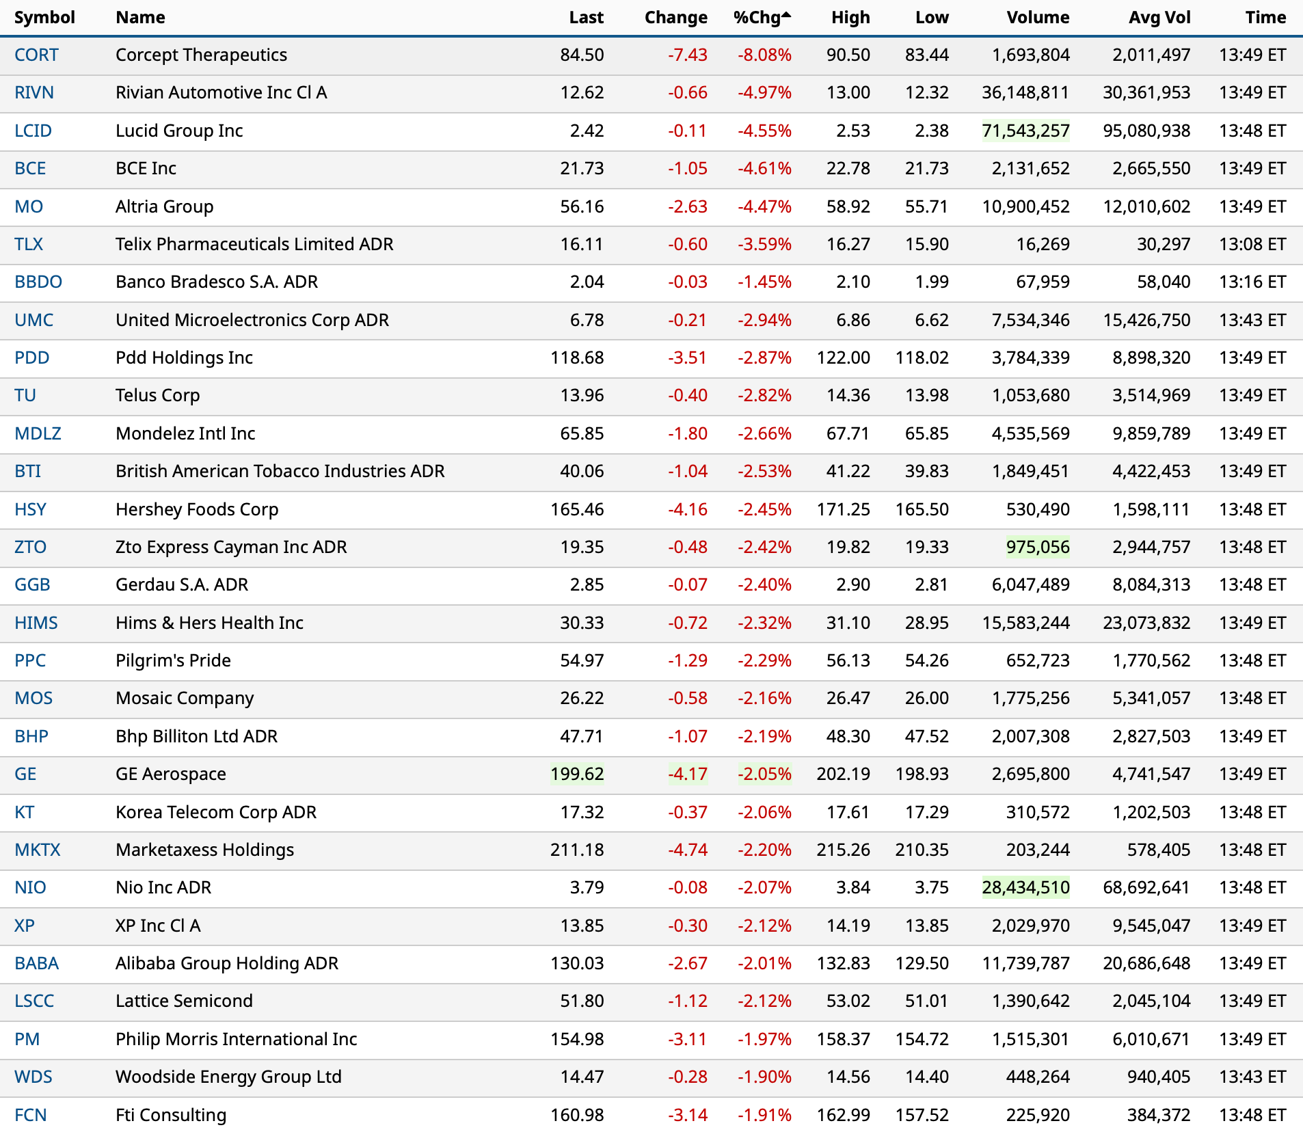Image resolution: width=1303 pixels, height=1132 pixels.
Task: Click the GE ticker symbol
Action: 25,774
